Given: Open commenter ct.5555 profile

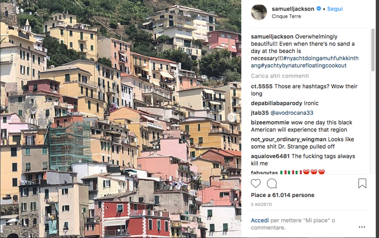Looking at the screenshot, I should point(262,86).
